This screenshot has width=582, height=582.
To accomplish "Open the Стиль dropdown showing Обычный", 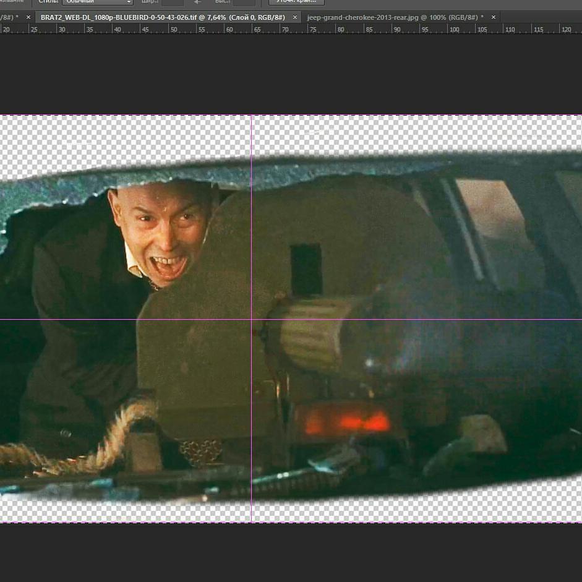I will pyautogui.click(x=98, y=2).
